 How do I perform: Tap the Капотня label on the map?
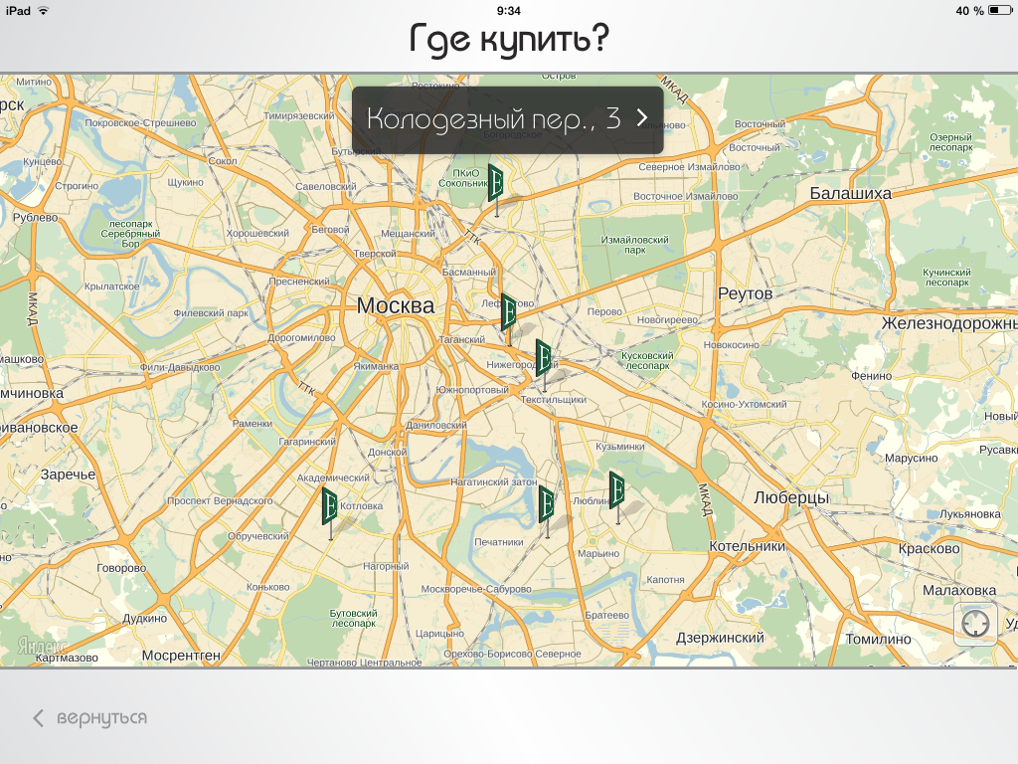tap(665, 580)
